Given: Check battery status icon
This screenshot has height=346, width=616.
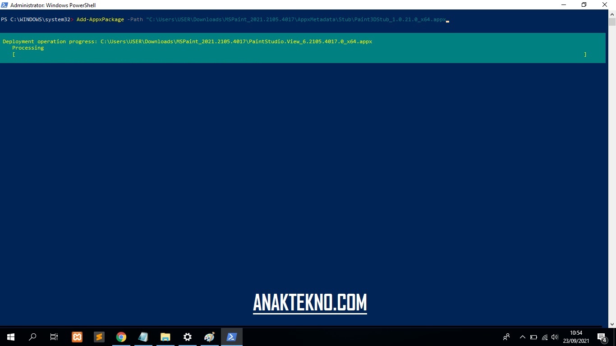Looking at the screenshot, I should point(533,337).
